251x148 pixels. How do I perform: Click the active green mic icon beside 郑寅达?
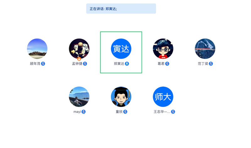click(x=127, y=64)
